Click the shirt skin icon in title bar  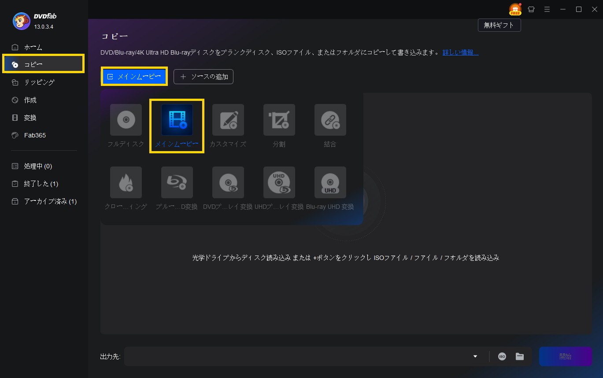[x=531, y=9]
